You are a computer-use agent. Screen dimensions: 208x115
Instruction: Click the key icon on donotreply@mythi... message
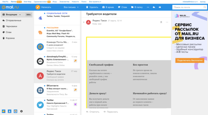point(75,61)
